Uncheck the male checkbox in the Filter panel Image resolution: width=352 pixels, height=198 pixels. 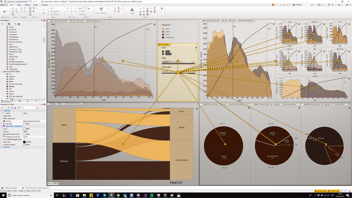click(163, 52)
